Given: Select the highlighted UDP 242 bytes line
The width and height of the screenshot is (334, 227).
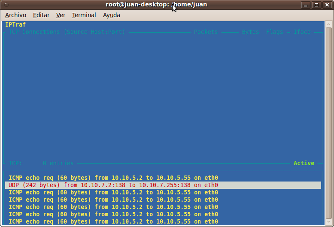Looking at the screenshot, I should [x=163, y=185].
